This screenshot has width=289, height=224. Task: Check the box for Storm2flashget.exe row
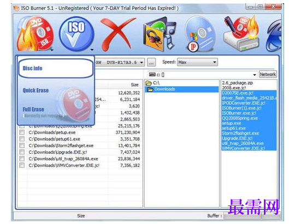(22, 146)
